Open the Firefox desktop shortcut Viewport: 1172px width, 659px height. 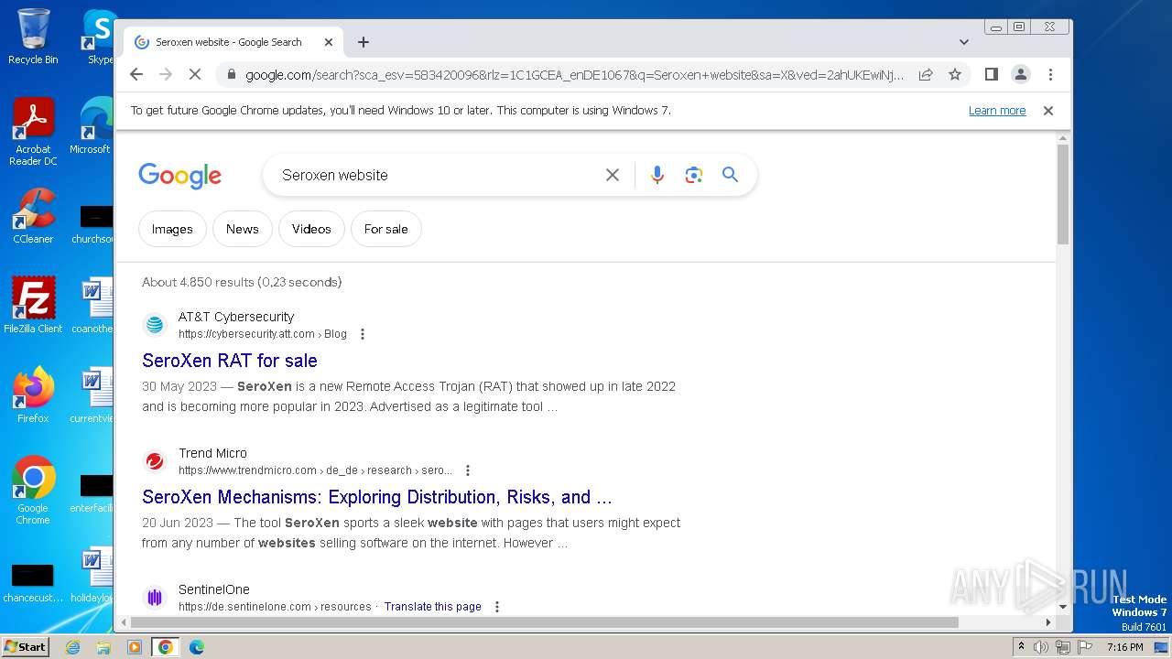[33, 395]
